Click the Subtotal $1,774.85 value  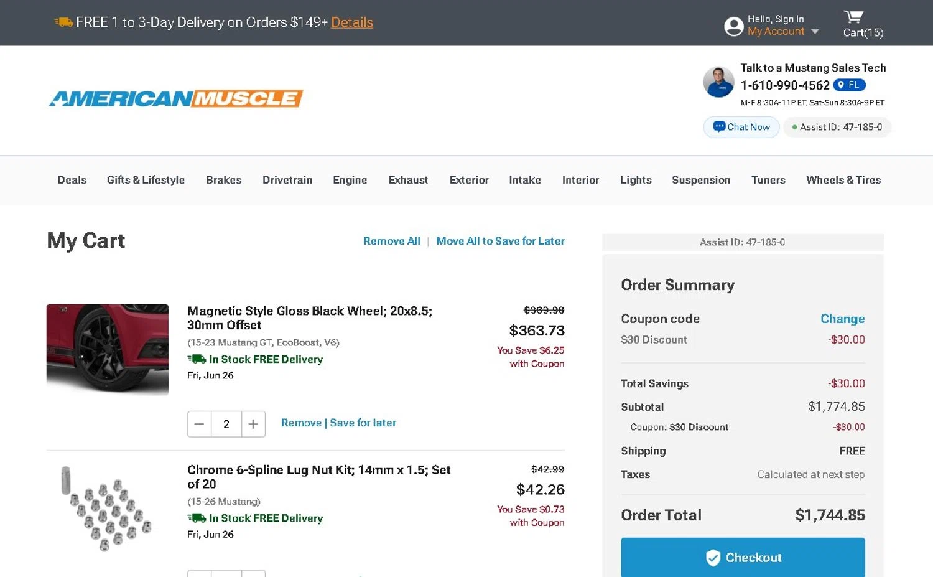click(837, 406)
